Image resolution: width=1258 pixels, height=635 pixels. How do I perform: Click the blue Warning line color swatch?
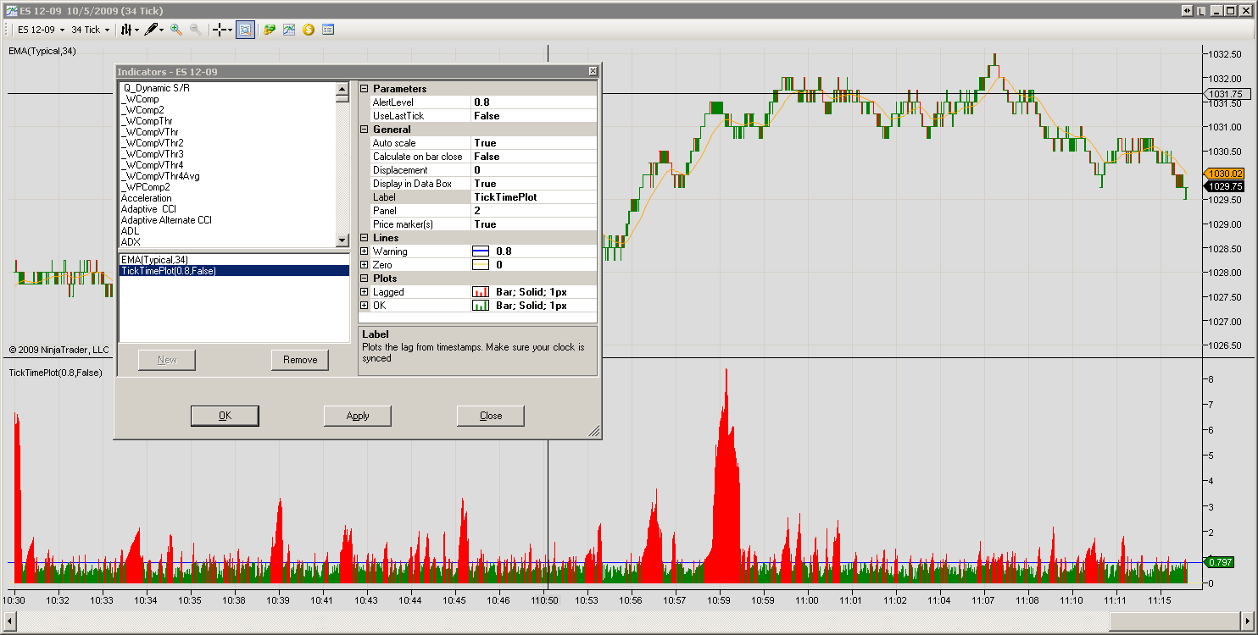click(x=481, y=251)
